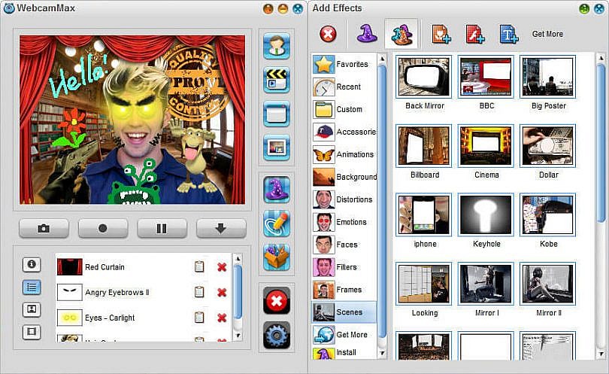Select the film strip view icon
The image size is (609, 374).
coord(32,332)
